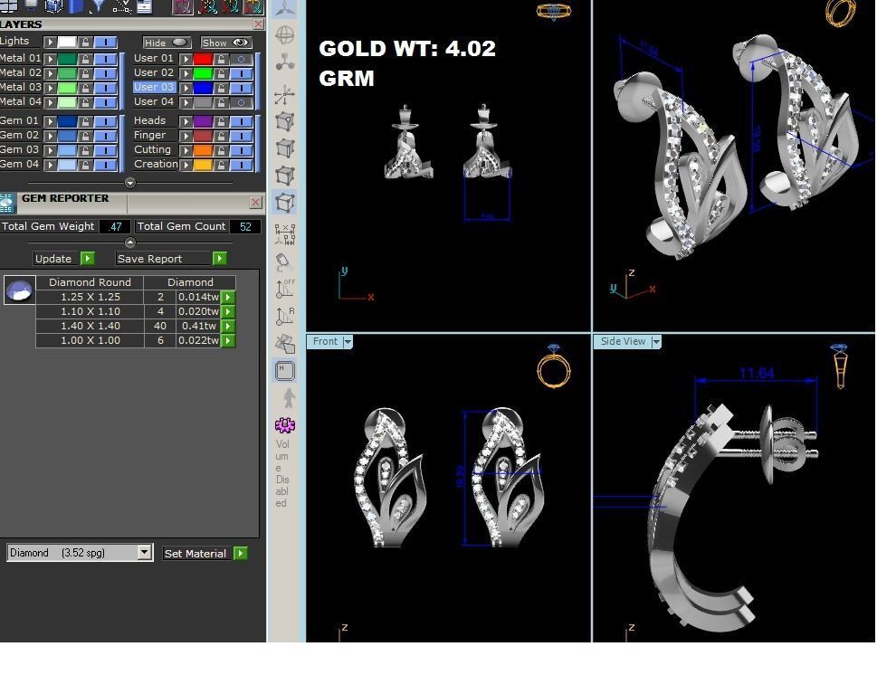Click the plain dark cube icon
The width and height of the screenshot is (877, 675).
click(285, 175)
